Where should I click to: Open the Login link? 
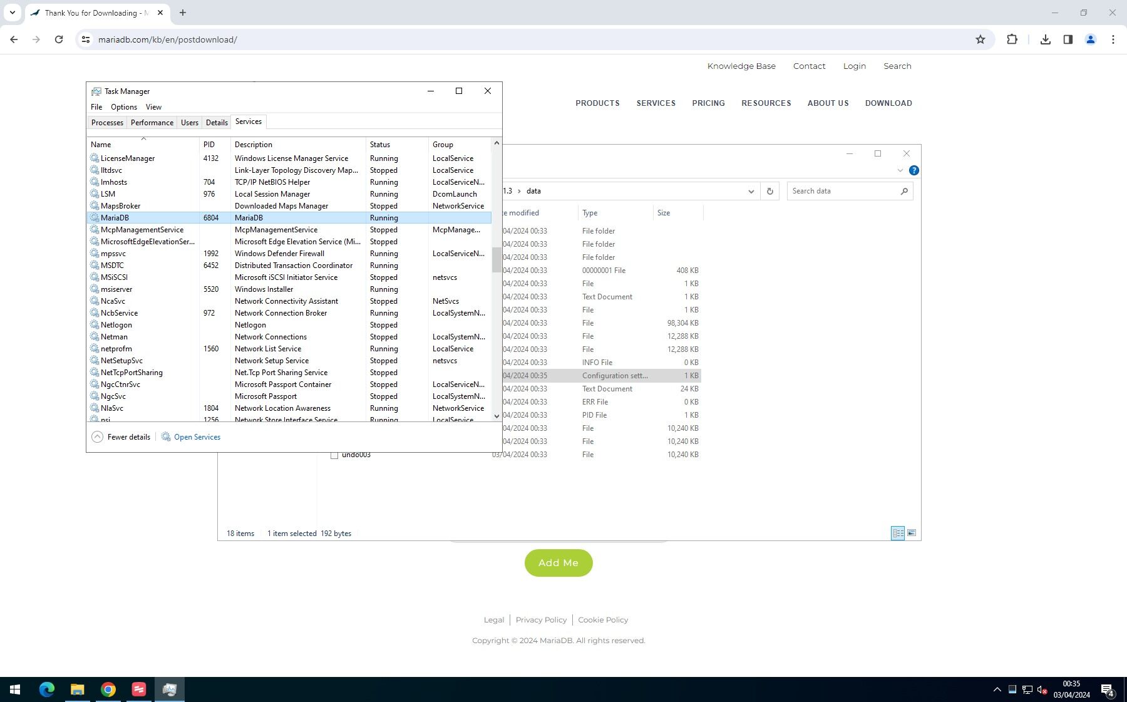tap(855, 66)
